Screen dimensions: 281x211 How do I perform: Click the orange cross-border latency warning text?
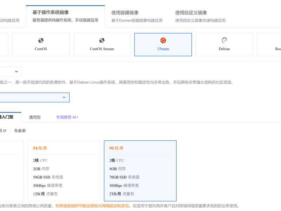click(93, 206)
